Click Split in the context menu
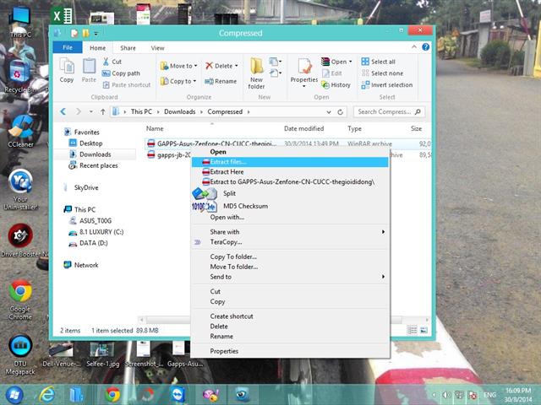 (x=290, y=193)
